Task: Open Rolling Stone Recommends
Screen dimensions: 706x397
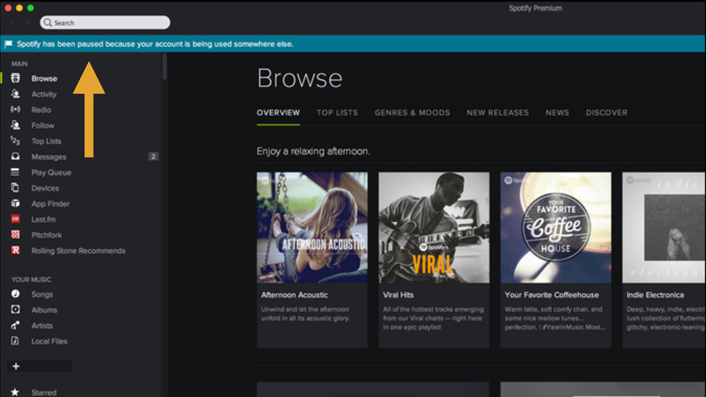Action: (79, 251)
